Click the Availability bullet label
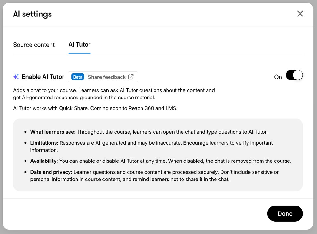The image size is (317, 234). pos(44,161)
